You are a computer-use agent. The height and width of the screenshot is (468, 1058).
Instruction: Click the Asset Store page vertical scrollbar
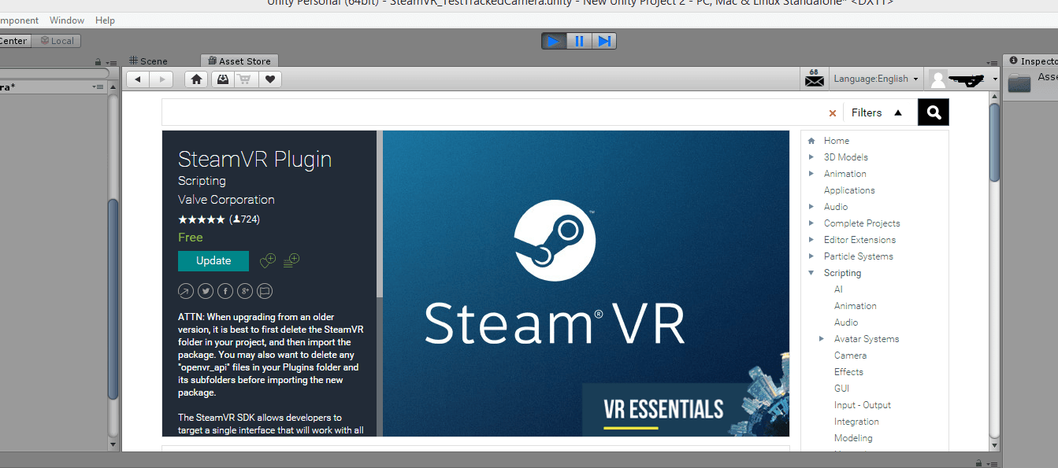click(994, 142)
